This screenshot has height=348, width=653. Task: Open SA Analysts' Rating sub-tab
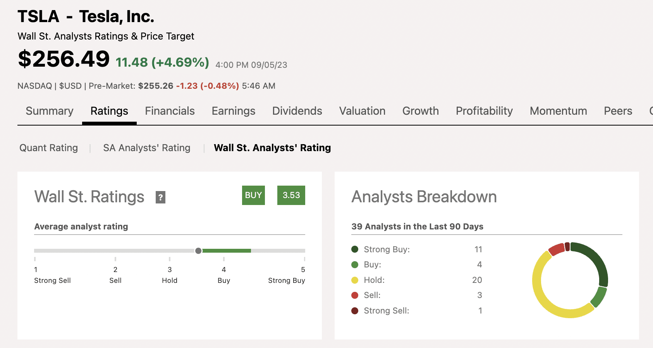tap(147, 148)
